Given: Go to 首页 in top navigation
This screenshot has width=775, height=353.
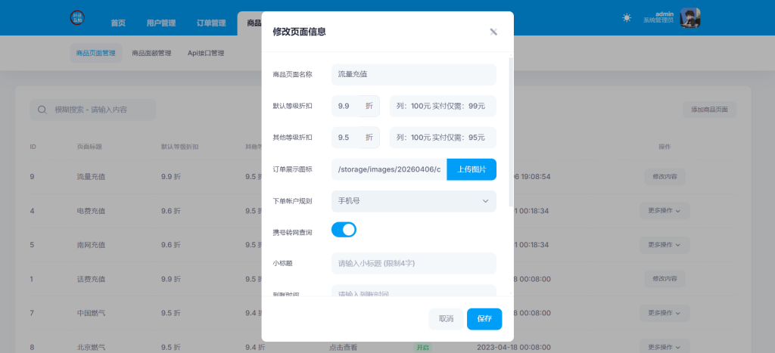Looking at the screenshot, I should tap(118, 23).
